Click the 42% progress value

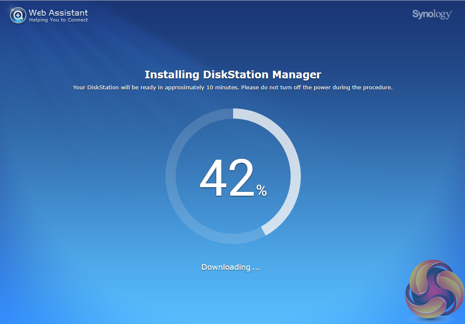click(x=233, y=177)
